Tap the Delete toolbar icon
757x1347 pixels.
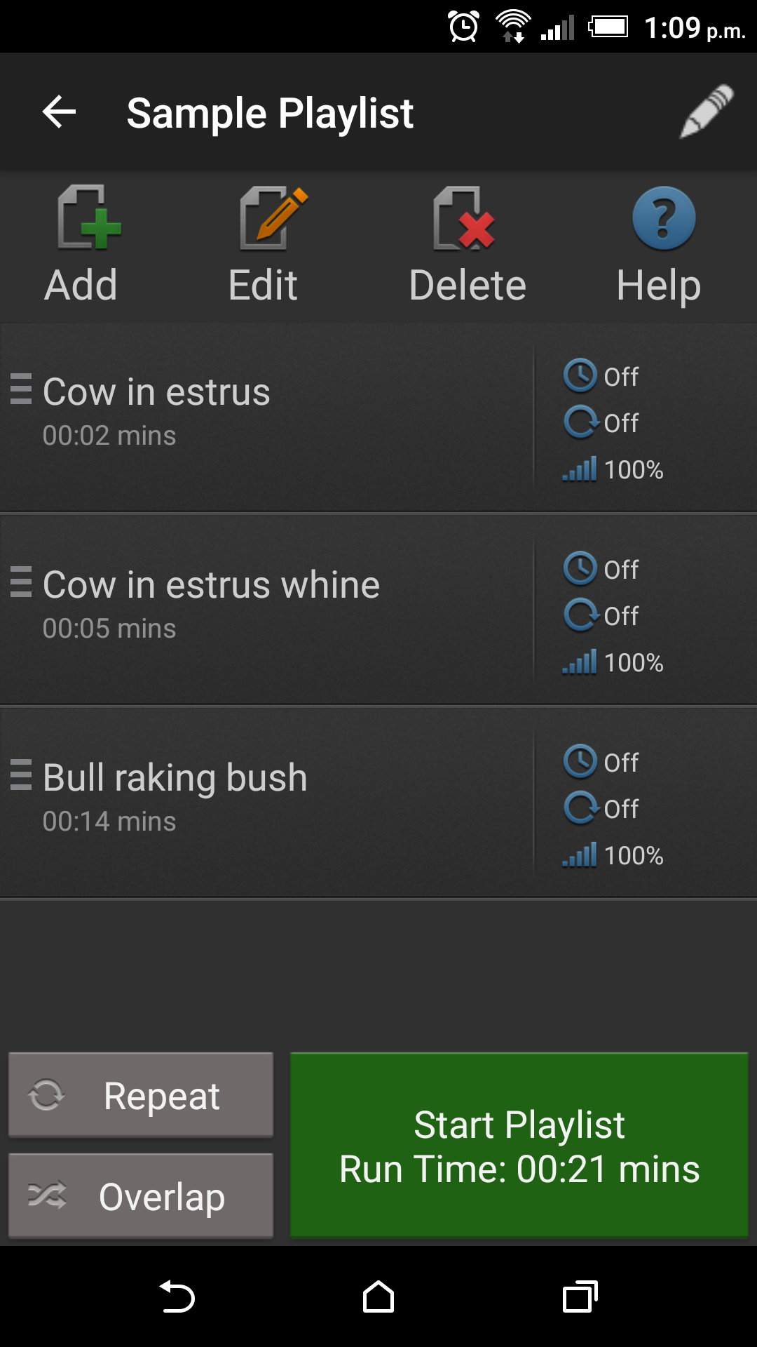464,217
